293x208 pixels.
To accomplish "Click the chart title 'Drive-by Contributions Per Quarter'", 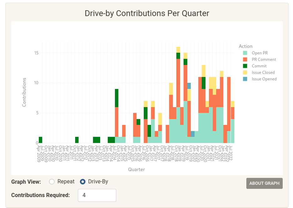I will 146,13.
